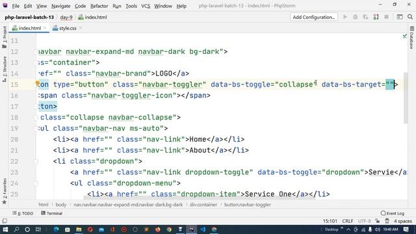The image size is (416, 234).
Task: Click php-laravel-batch-13 in navigation bar
Action: click(x=29, y=18)
